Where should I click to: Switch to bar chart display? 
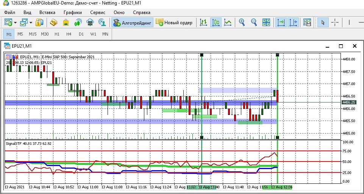click(203, 23)
